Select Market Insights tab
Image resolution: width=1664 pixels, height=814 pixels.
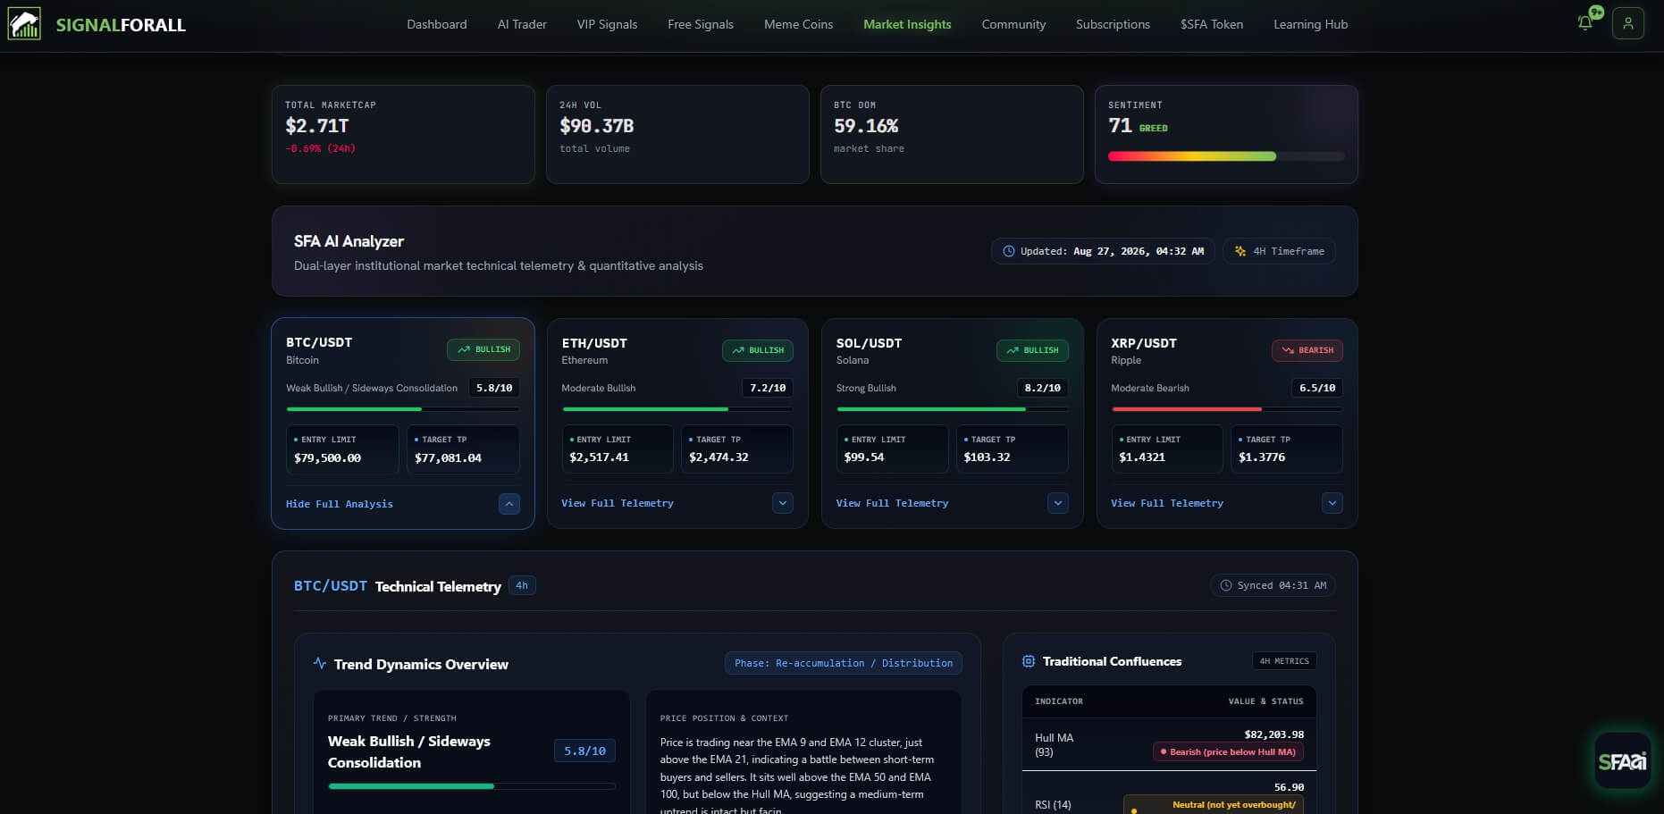click(907, 24)
